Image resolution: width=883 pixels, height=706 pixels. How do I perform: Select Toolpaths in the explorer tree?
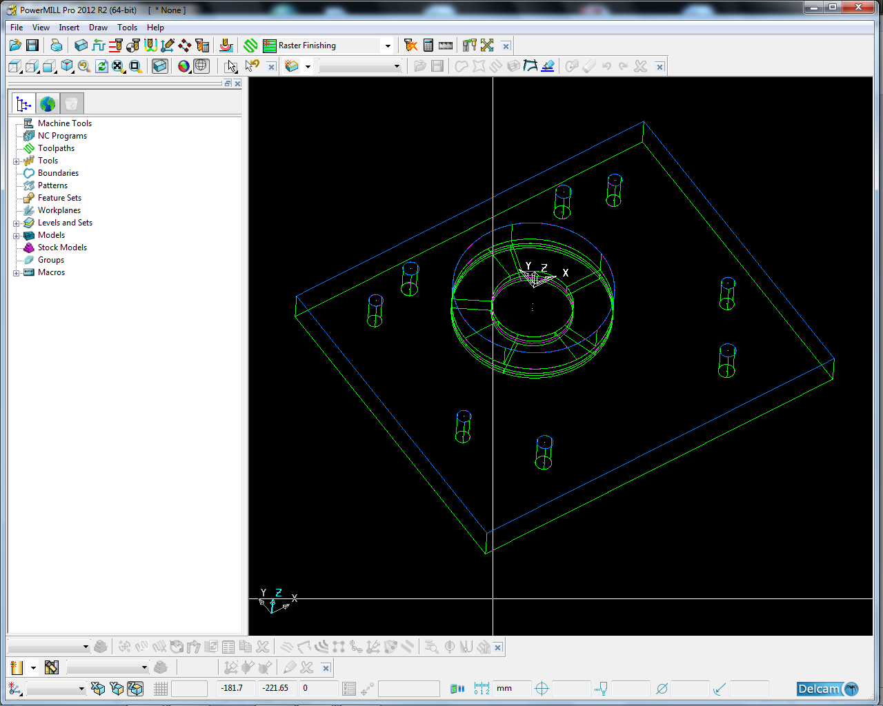[x=56, y=148]
